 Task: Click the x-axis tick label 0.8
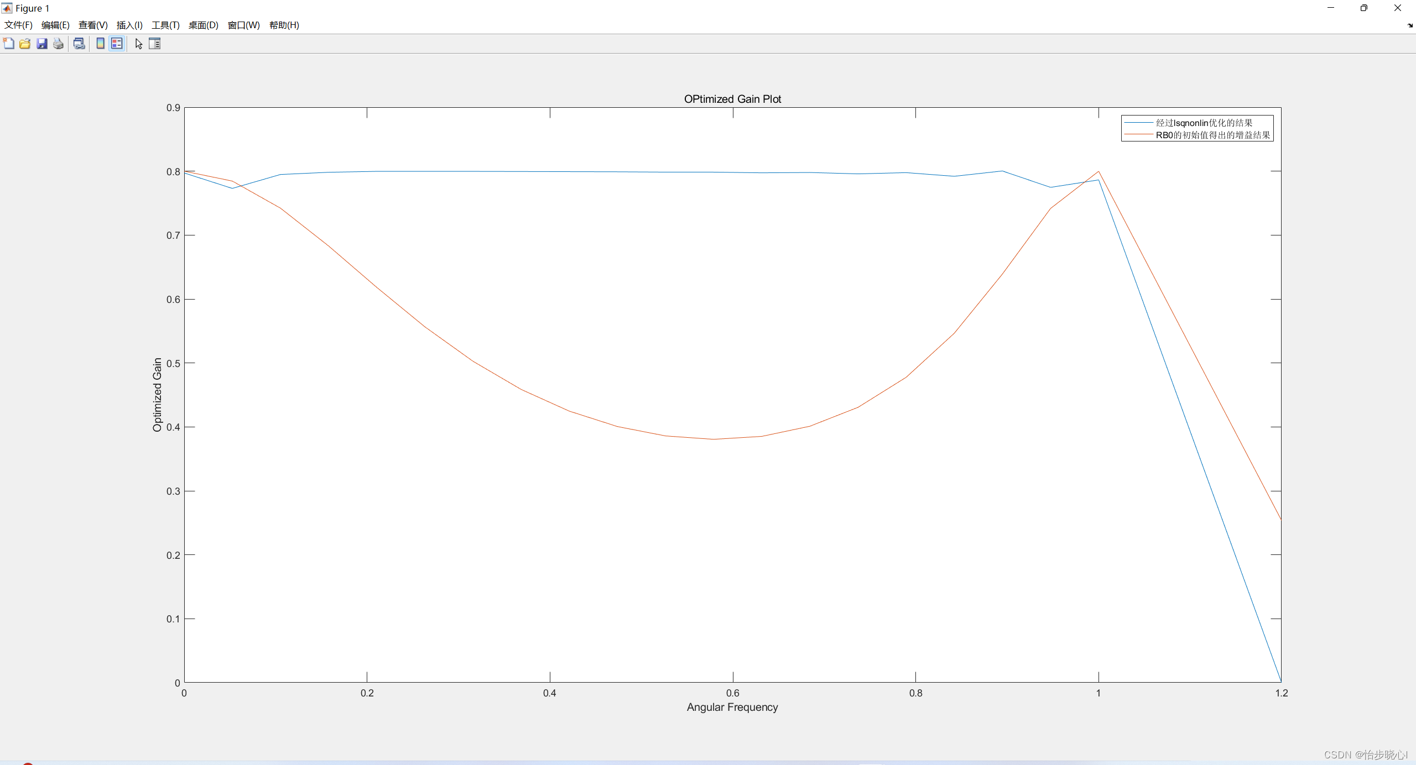tap(916, 693)
